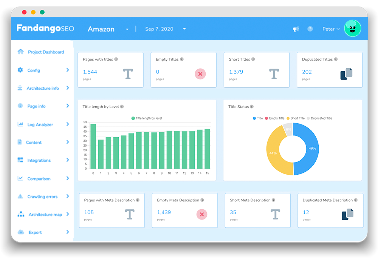Click the Content document icon
378x264 pixels.
pos(20,142)
